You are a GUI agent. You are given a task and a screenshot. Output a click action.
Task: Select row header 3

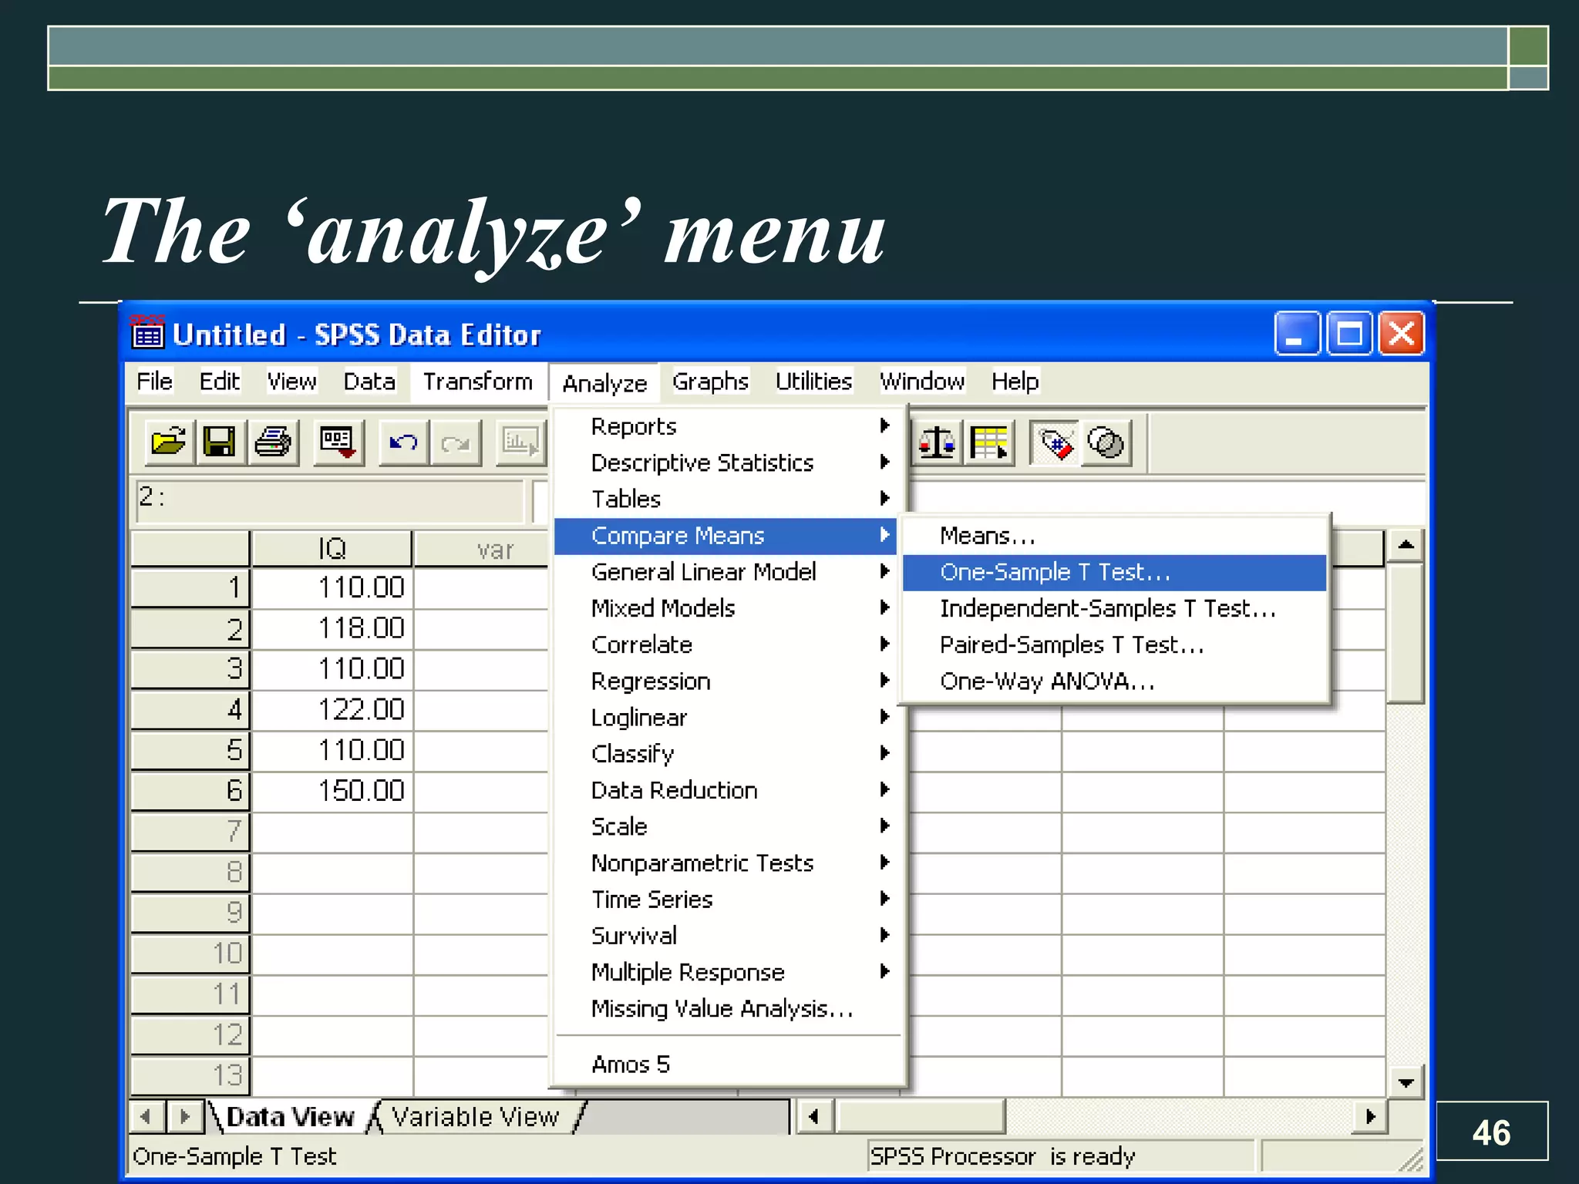(x=190, y=669)
